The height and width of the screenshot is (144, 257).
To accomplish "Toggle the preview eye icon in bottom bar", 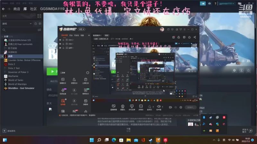I will point(176,107).
